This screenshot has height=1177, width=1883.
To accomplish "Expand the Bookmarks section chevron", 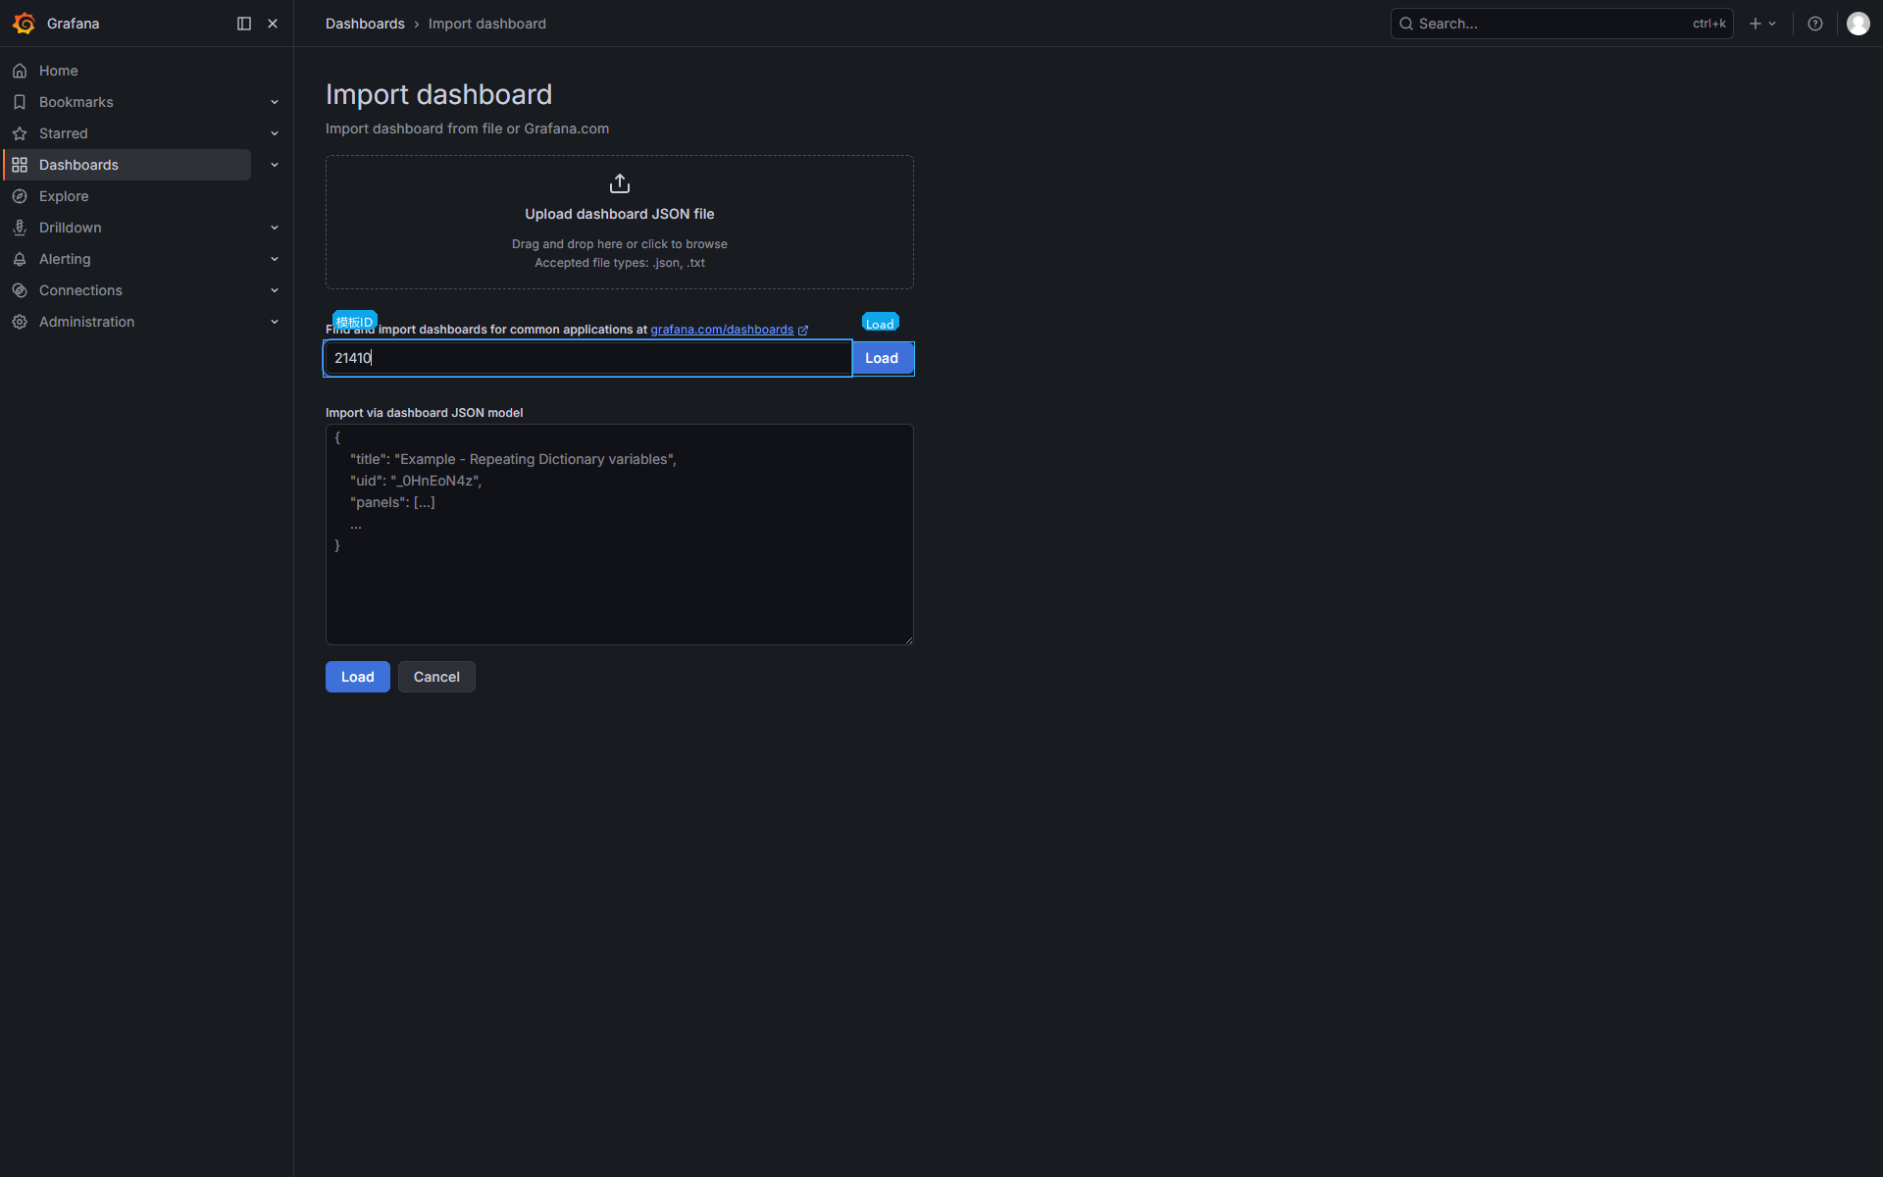I will pos(275,102).
